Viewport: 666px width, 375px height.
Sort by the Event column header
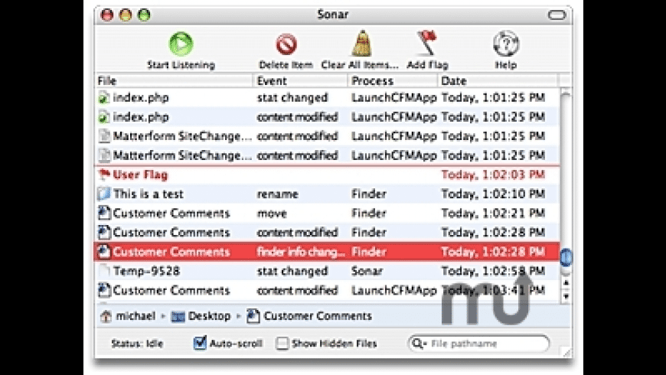[301, 80]
